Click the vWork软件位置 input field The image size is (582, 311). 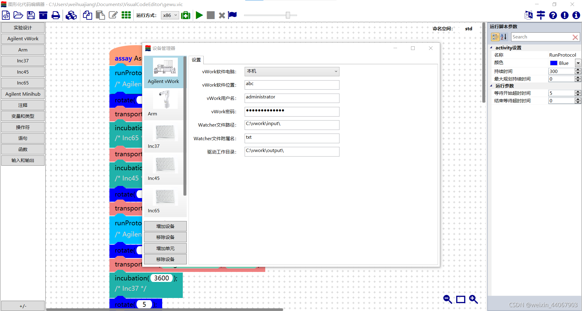click(292, 85)
